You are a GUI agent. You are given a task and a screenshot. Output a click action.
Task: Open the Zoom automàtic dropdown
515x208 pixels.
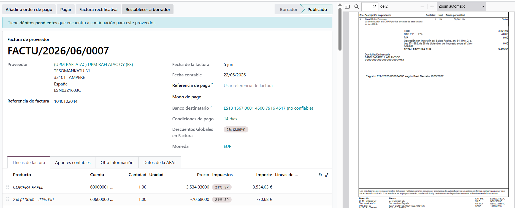click(461, 7)
